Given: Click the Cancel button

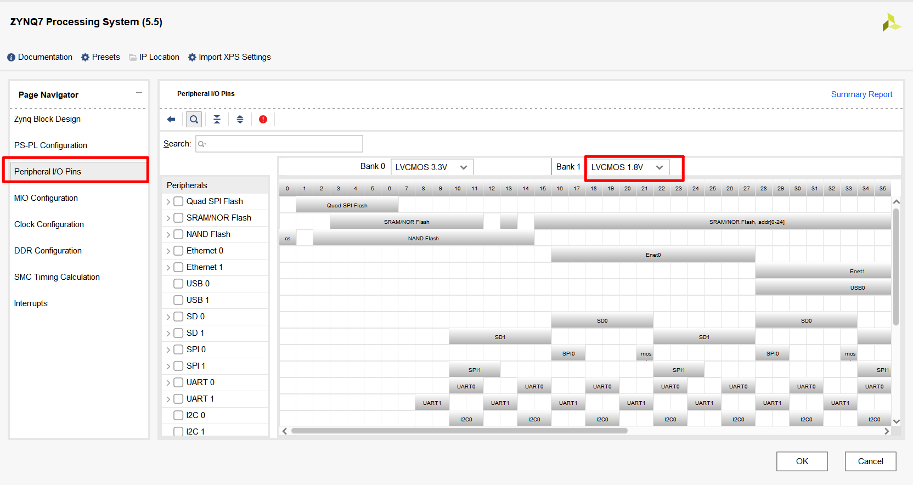Looking at the screenshot, I should (x=870, y=461).
